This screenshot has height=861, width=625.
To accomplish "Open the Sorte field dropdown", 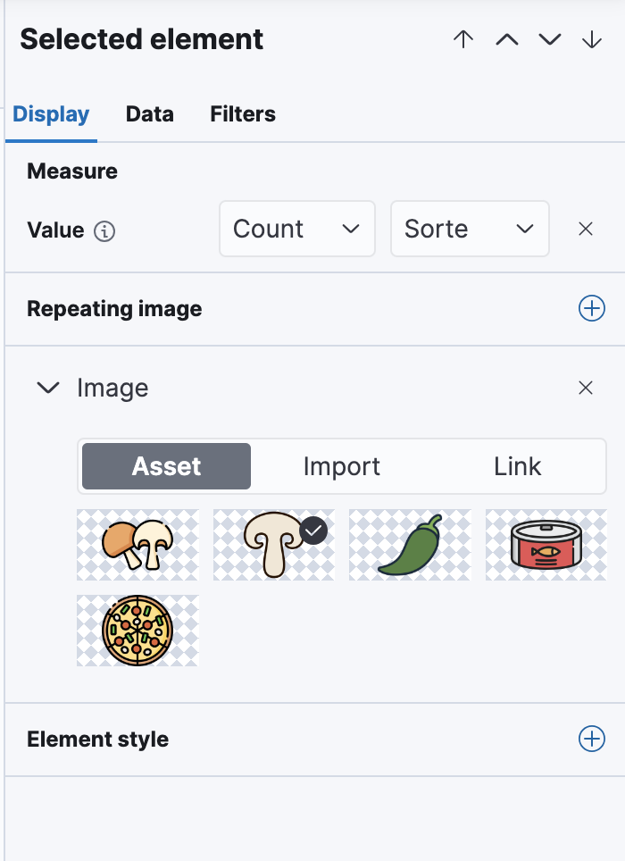I will point(470,229).
